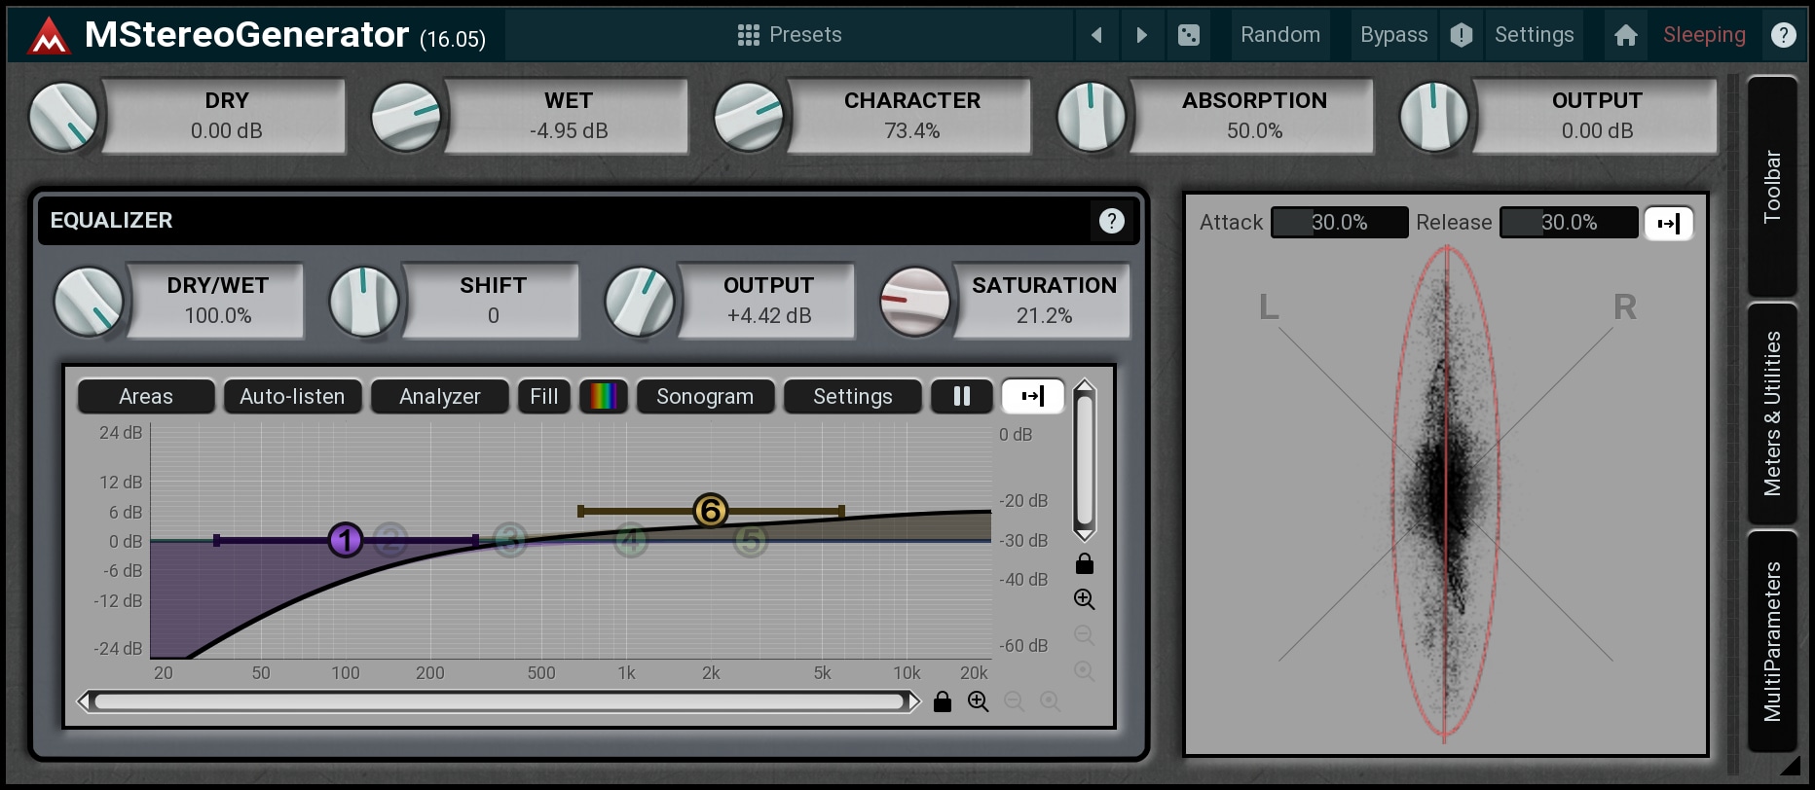Click the CHARACTER 73.4% value field
The height and width of the screenshot is (790, 1815).
(911, 117)
